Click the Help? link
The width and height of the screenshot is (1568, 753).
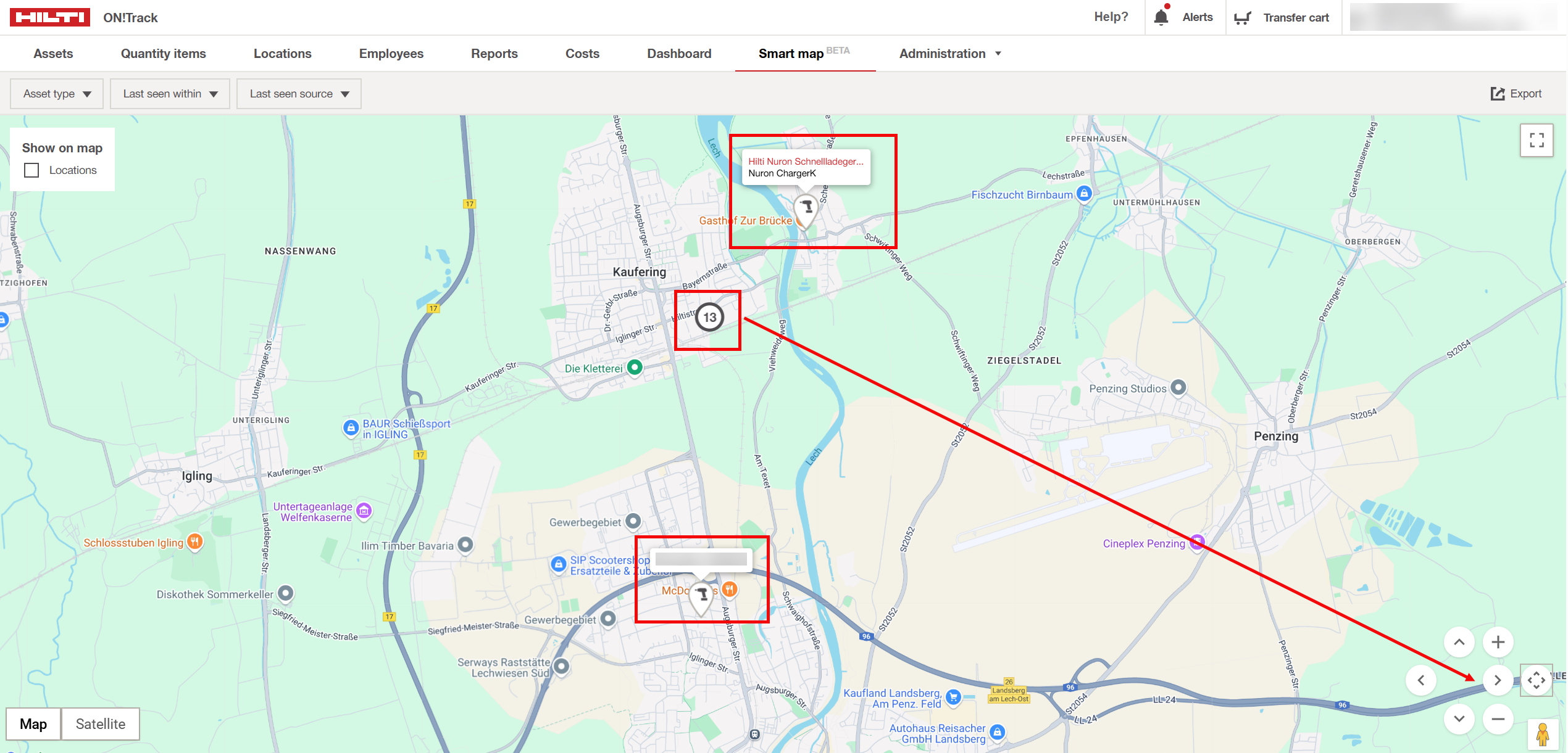pyautogui.click(x=1111, y=17)
